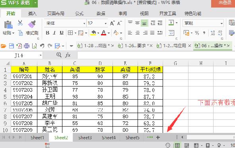Toggle Italic formatting
Viewport: 235px width, 148px height.
pos(54,33)
